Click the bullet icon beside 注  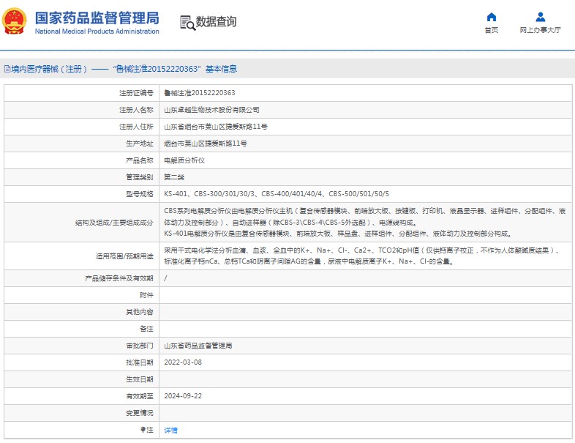143,429
